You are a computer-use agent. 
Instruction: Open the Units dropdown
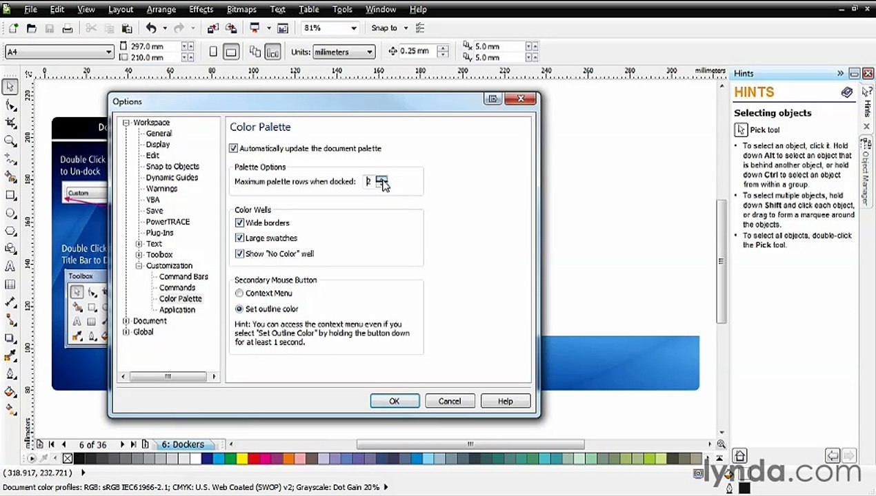coord(370,52)
